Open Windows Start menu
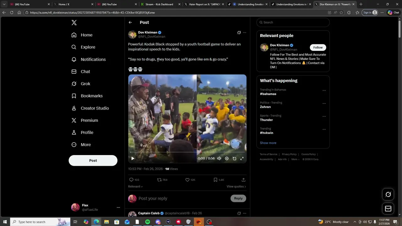The image size is (402, 226). 5,222
